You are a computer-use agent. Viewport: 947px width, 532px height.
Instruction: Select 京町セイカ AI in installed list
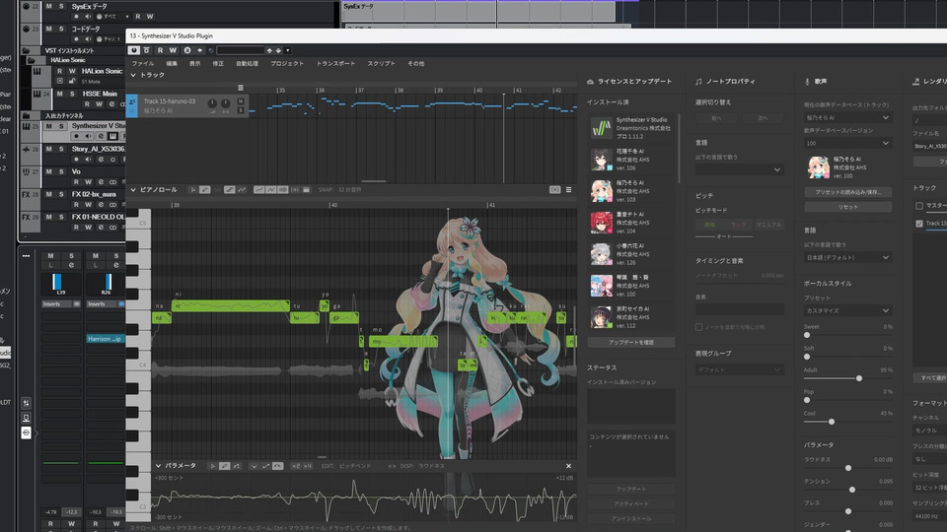(x=631, y=316)
